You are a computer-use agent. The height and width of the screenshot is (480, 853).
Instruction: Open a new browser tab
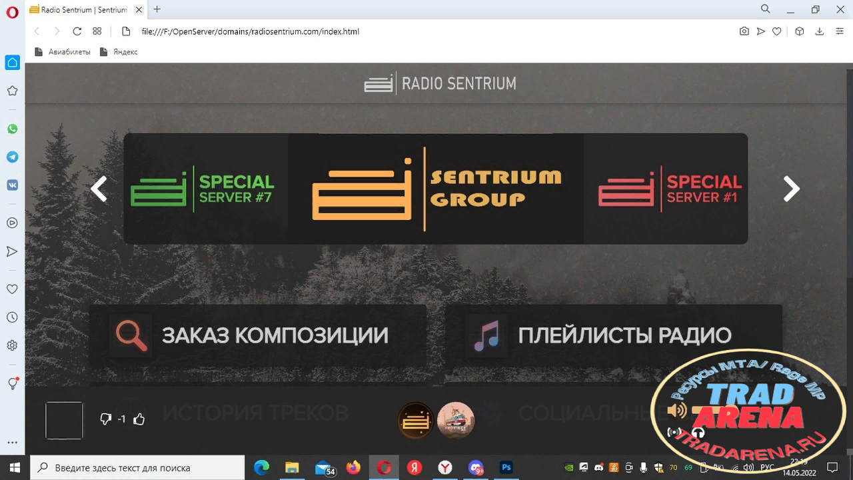click(157, 9)
